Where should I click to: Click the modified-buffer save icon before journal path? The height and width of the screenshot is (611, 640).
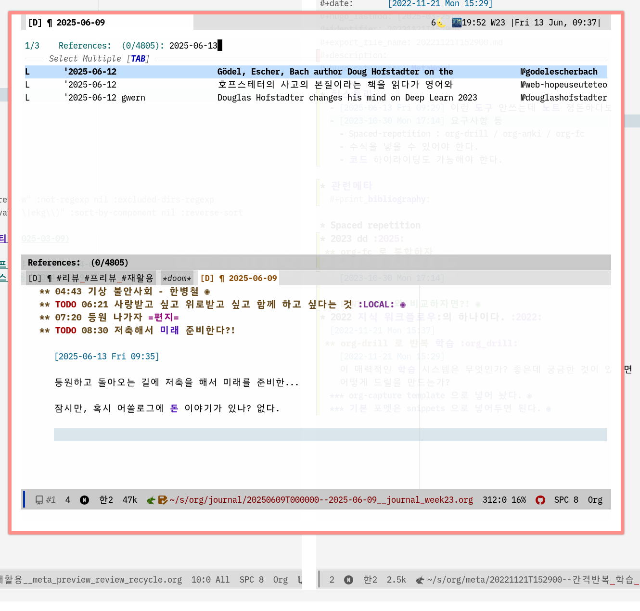(x=163, y=500)
